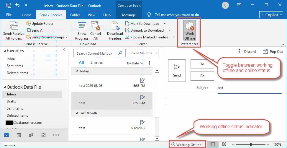Open the Tasks navigation icon

pyautogui.click(x=43, y=135)
